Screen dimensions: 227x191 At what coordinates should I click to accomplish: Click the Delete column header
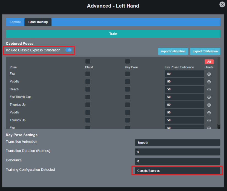click(209, 67)
